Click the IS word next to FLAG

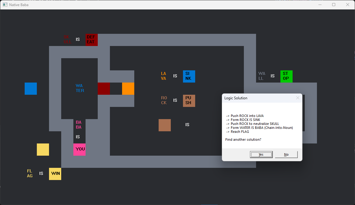pyautogui.click(x=41, y=174)
